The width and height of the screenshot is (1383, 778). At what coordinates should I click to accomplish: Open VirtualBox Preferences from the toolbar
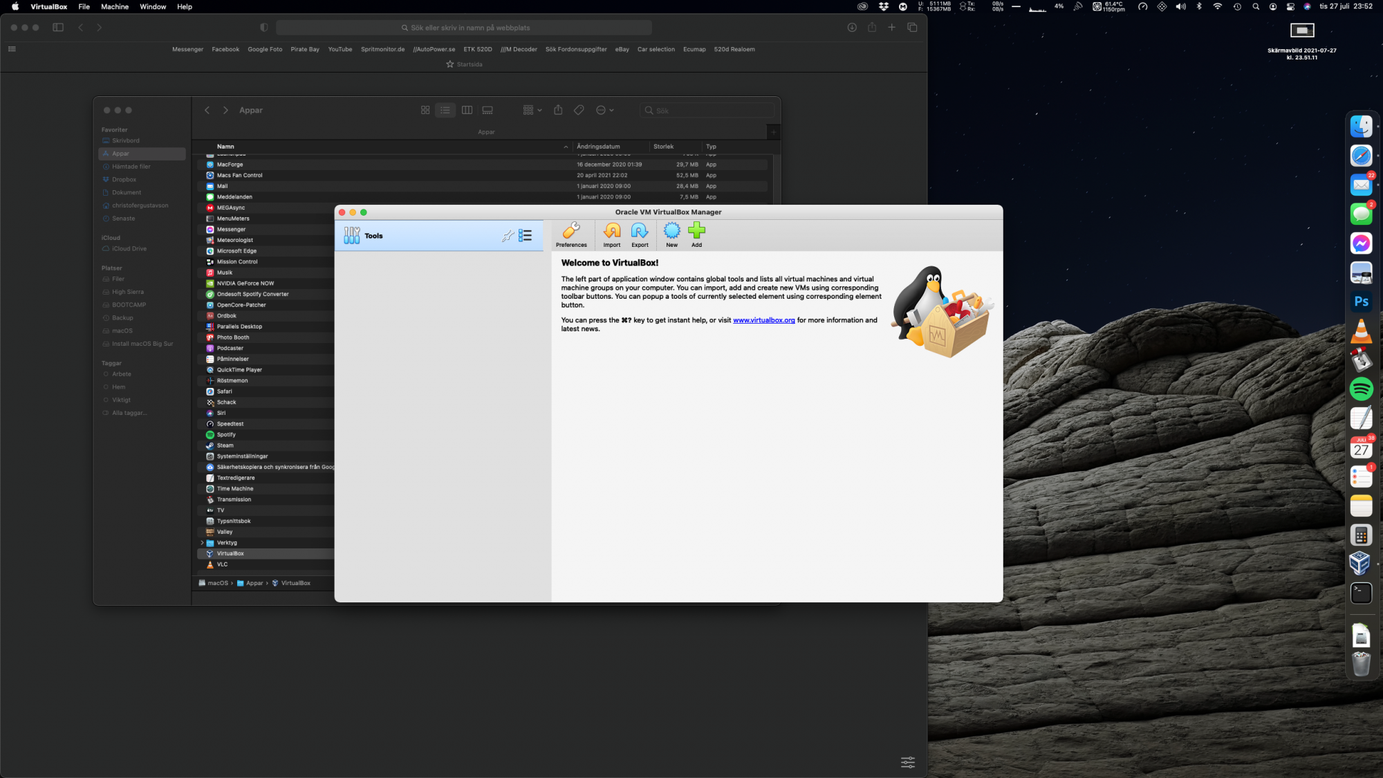(571, 234)
